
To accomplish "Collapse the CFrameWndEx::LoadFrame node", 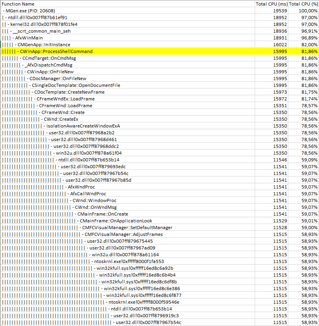I will coord(35,99).
